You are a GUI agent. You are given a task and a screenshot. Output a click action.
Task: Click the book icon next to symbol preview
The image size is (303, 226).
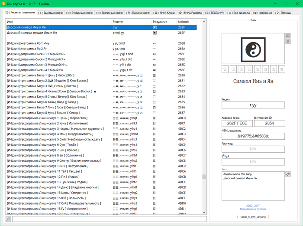click(x=287, y=35)
